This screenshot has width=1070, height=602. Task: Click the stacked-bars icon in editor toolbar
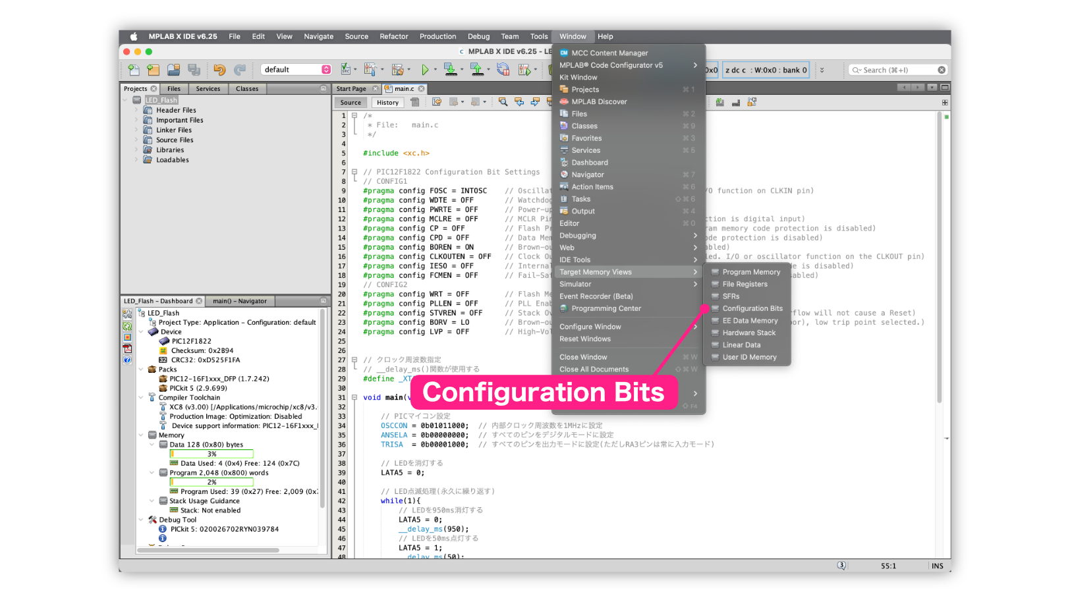tap(736, 102)
